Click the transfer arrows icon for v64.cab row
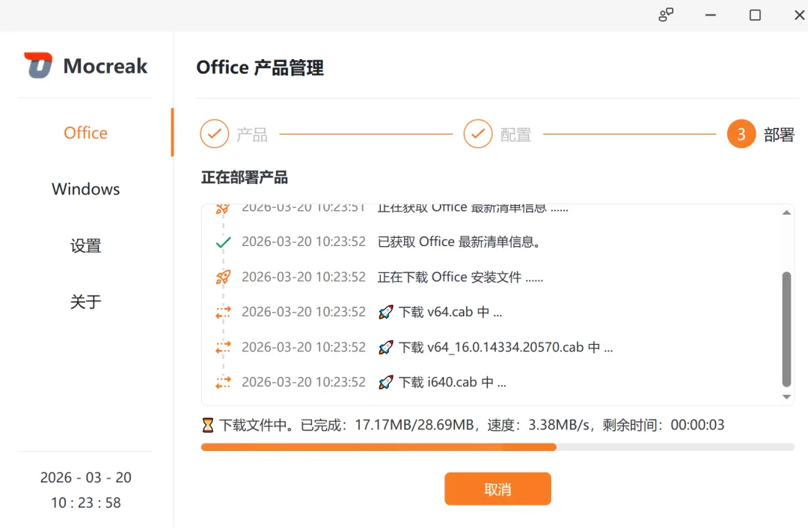 click(223, 312)
